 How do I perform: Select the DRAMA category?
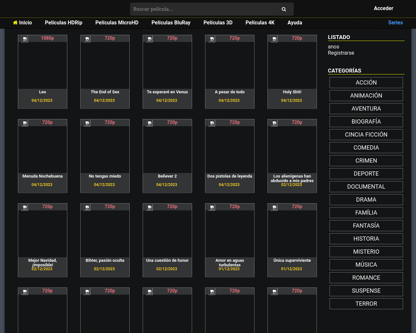(366, 200)
